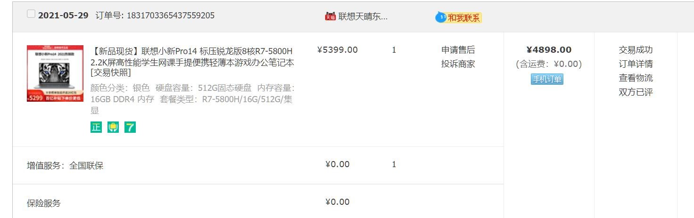Click the 保险服务 insurance service row
The height and width of the screenshot is (218, 694).
[258, 202]
